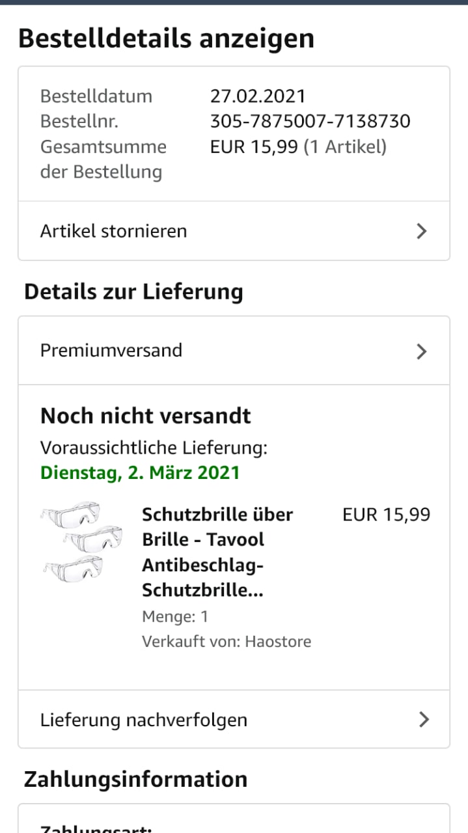Tap the chevron beside Artikel stornieren
Image resolution: width=468 pixels, height=833 pixels.
pos(422,231)
